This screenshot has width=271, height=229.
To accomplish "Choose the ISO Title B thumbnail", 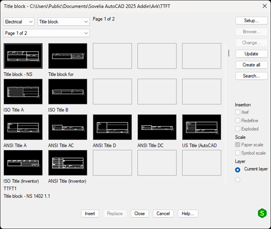I will pos(68,92).
